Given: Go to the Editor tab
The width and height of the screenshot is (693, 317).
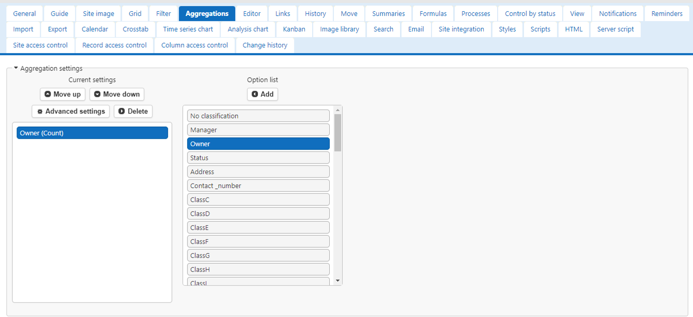Looking at the screenshot, I should coord(252,13).
